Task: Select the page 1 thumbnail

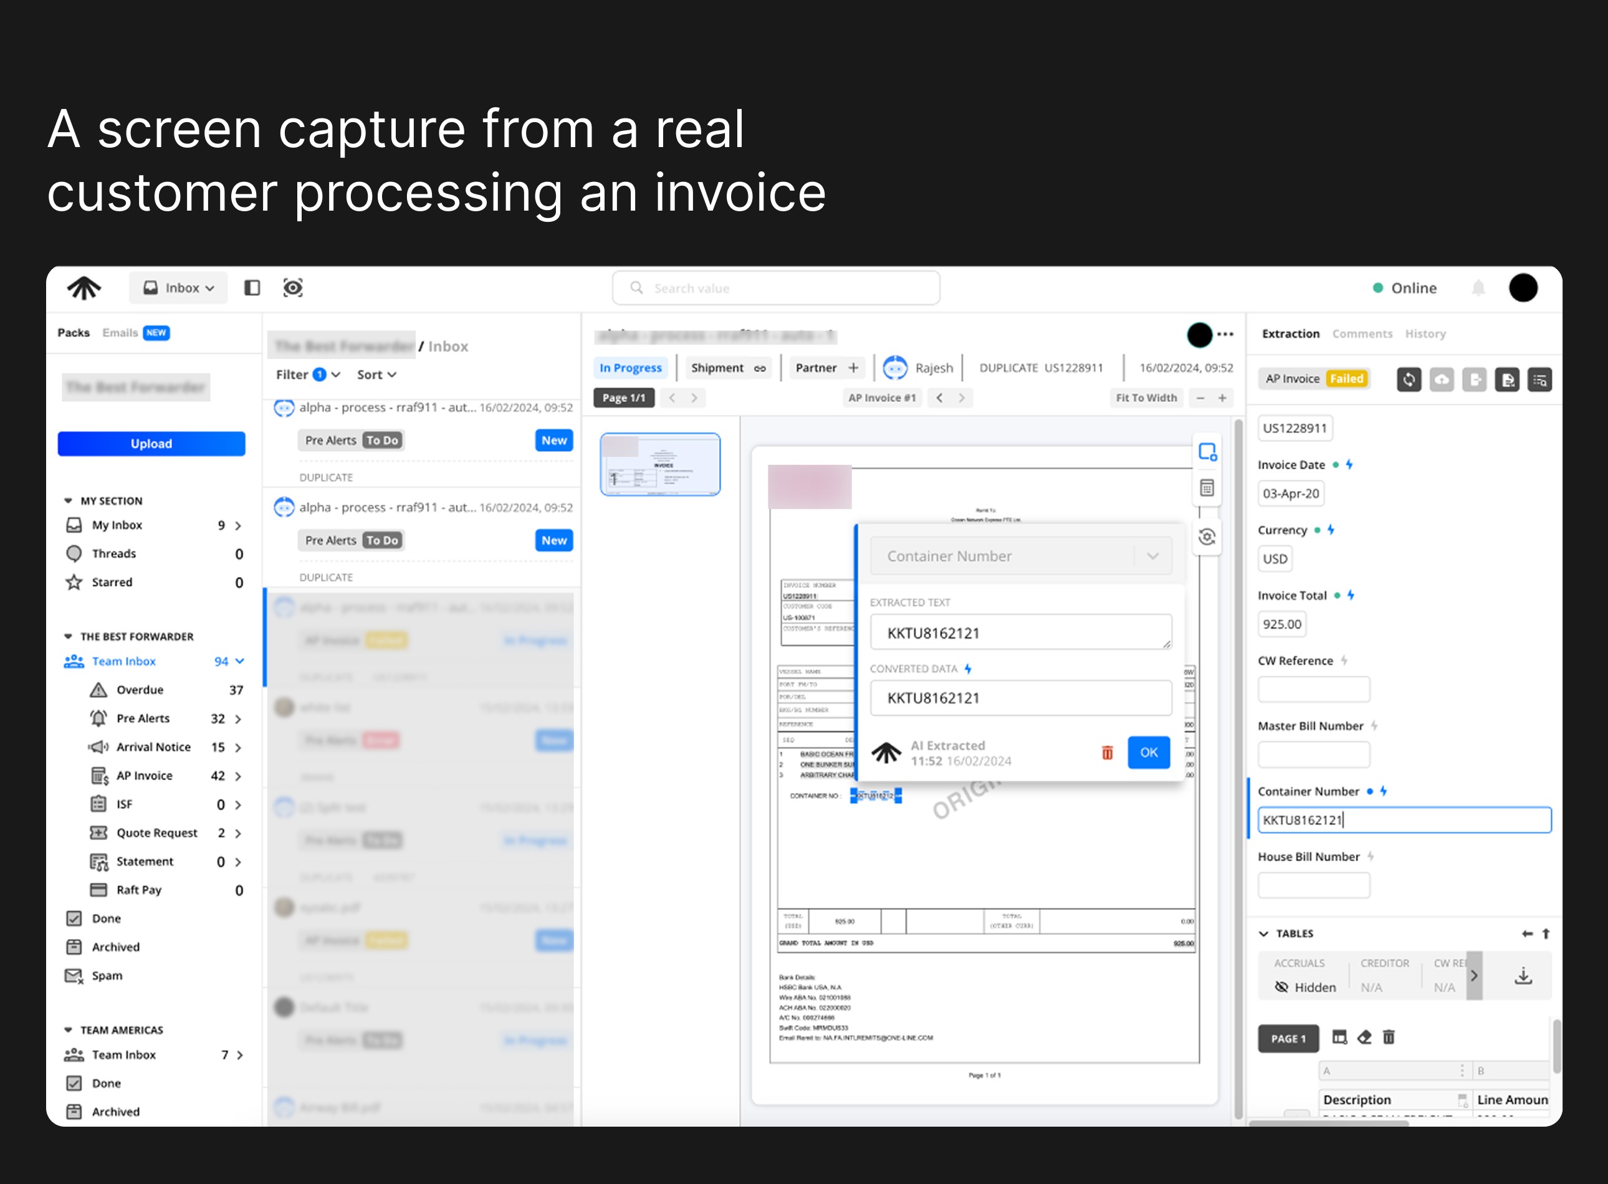Action: pyautogui.click(x=660, y=464)
